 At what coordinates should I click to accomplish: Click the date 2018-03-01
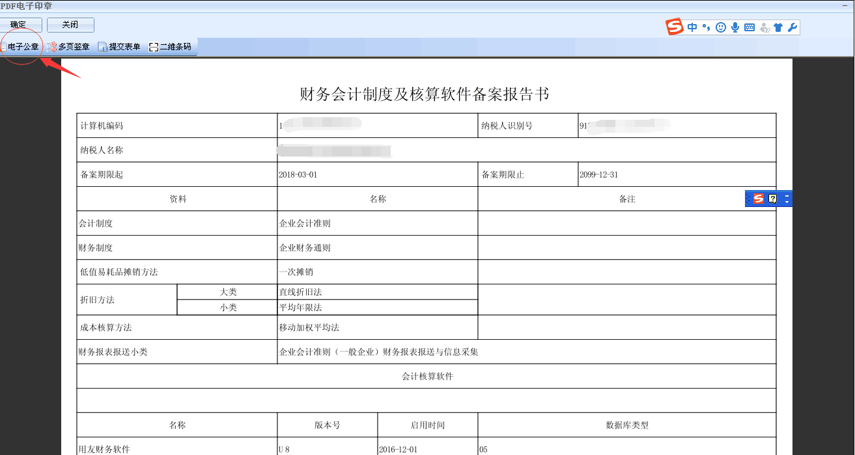click(x=298, y=175)
